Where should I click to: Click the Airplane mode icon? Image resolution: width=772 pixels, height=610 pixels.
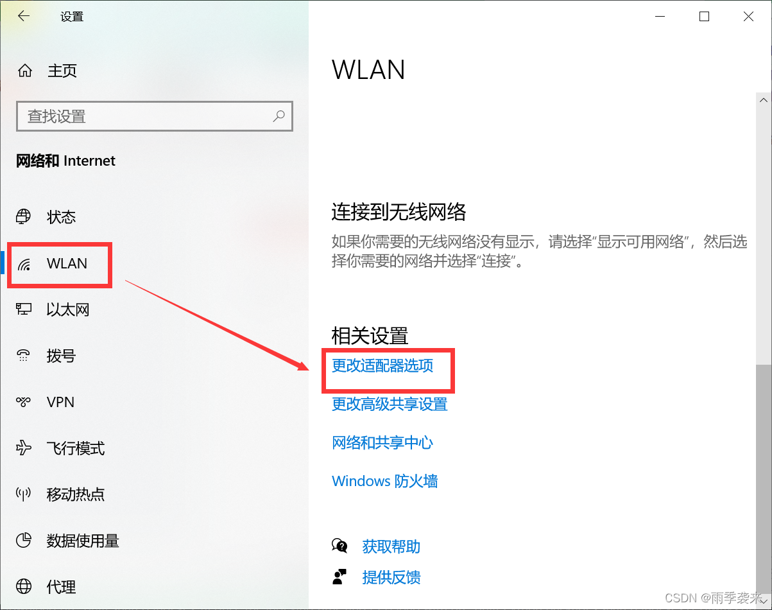[x=24, y=448]
